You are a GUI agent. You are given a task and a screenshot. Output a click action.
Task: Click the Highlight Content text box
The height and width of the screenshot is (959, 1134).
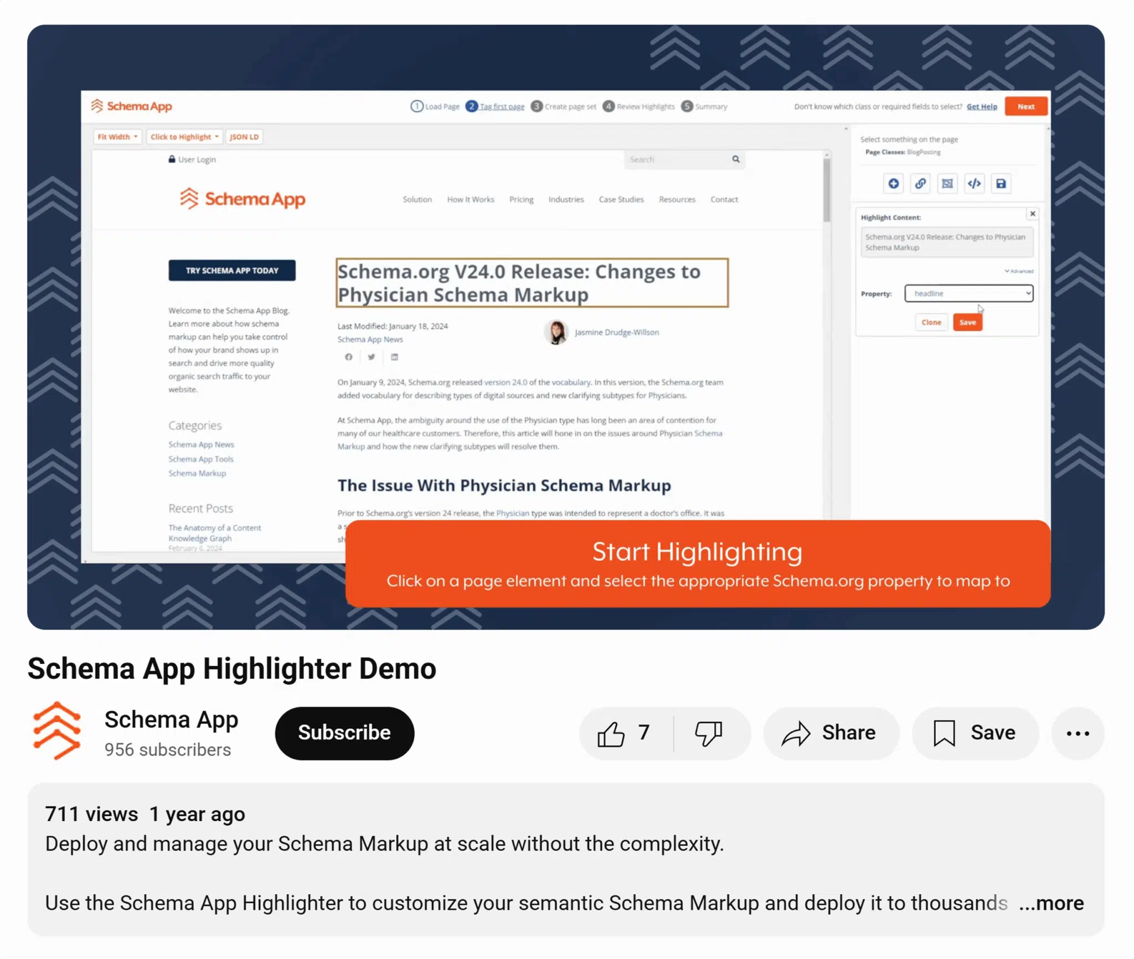(946, 242)
